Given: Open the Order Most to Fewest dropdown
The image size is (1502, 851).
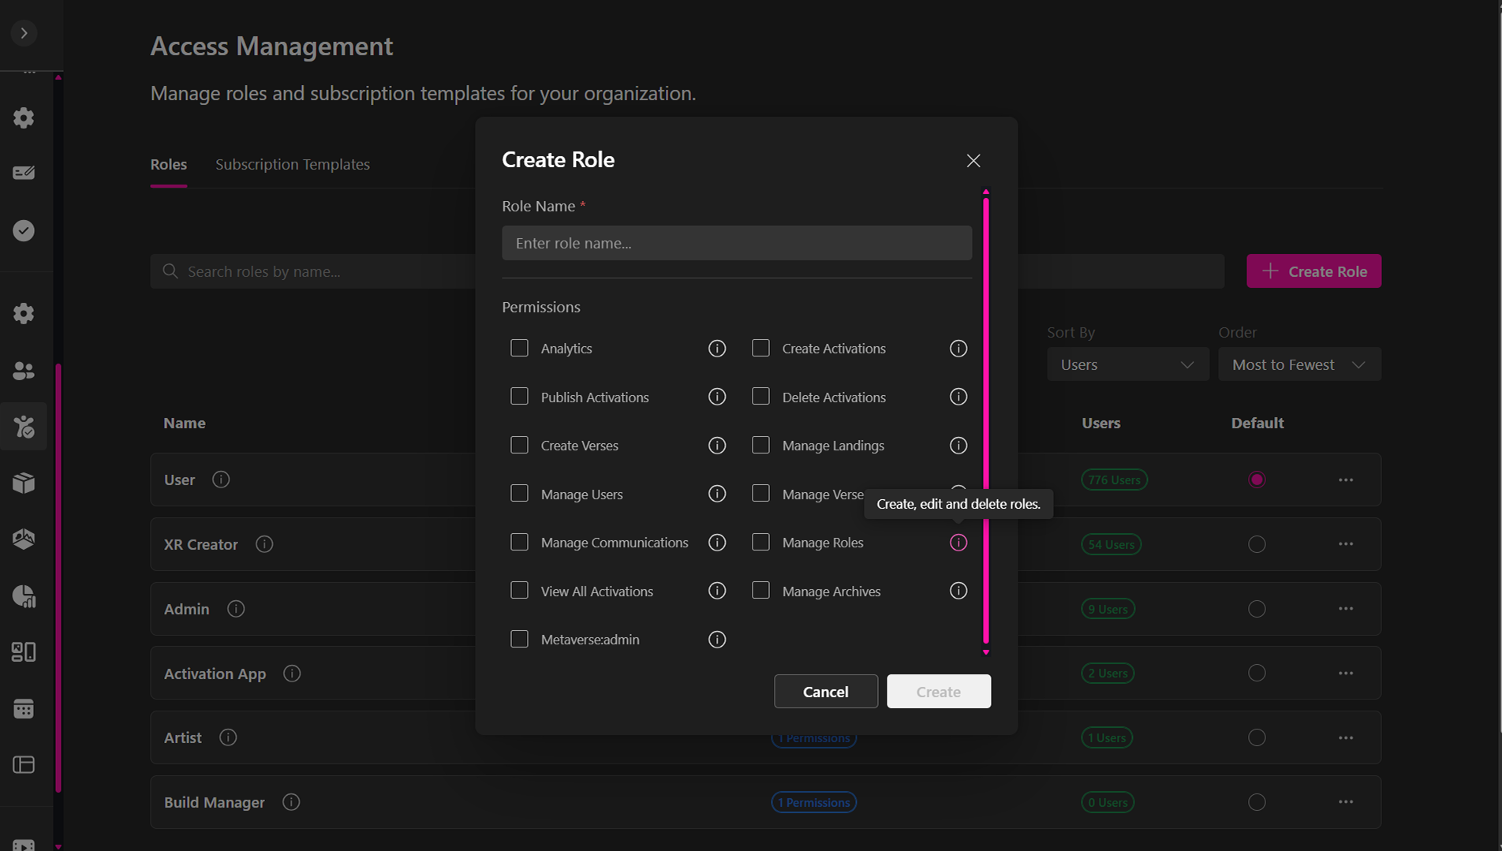Looking at the screenshot, I should point(1298,364).
